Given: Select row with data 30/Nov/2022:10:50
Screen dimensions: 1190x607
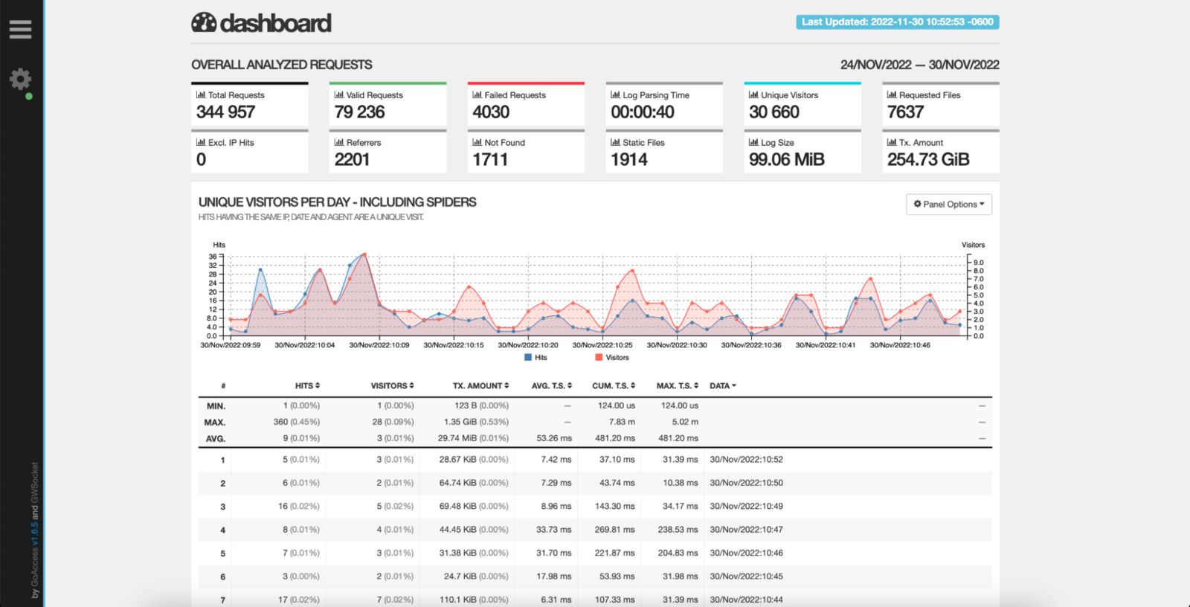Looking at the screenshot, I should coord(595,483).
